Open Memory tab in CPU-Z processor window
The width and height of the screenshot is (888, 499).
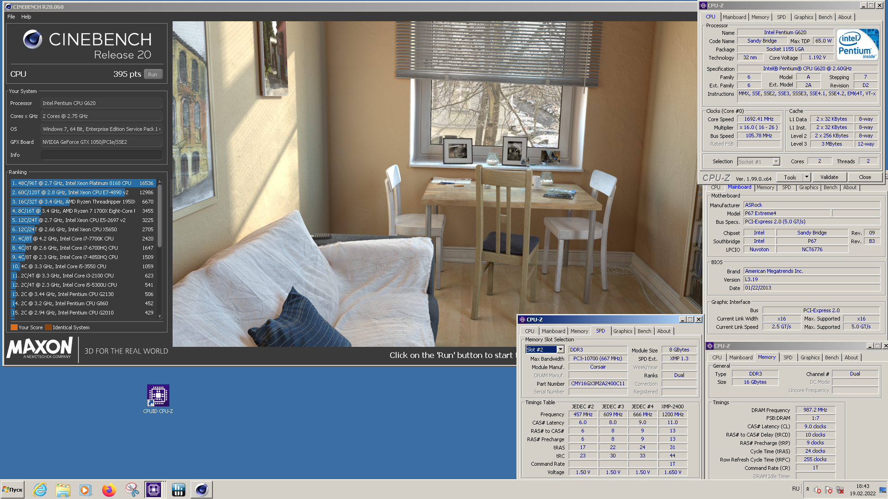coord(760,17)
